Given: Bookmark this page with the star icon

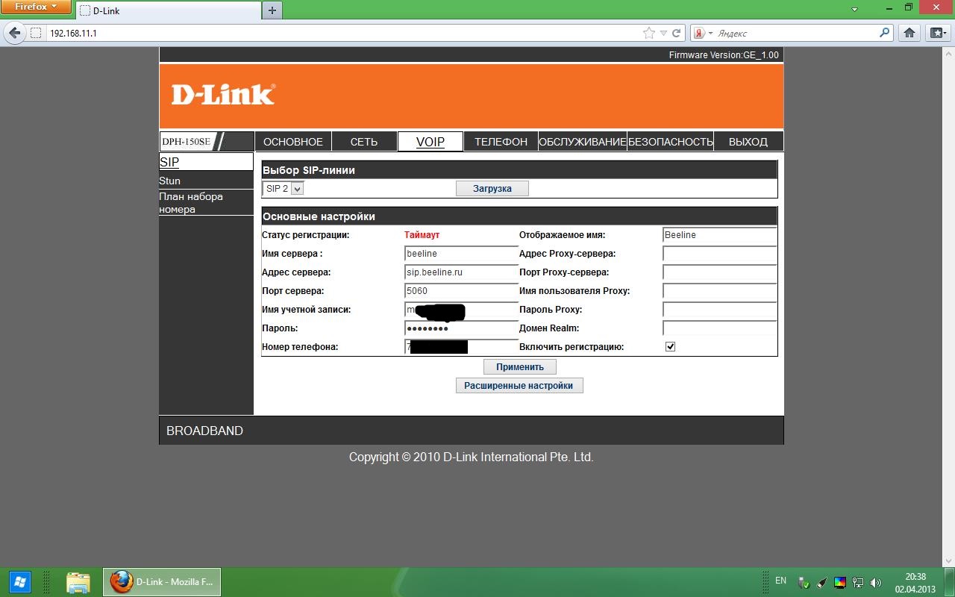Looking at the screenshot, I should coord(649,33).
